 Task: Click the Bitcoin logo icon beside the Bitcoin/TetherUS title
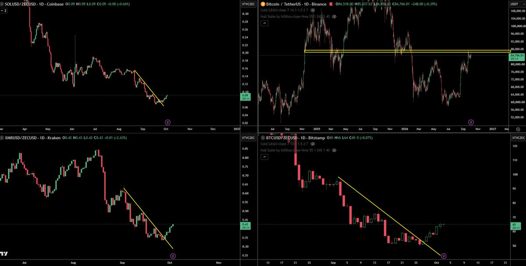point(263,4)
